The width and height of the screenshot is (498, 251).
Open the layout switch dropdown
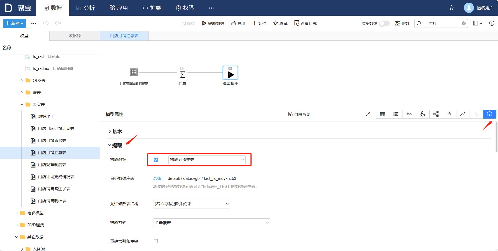(x=478, y=23)
